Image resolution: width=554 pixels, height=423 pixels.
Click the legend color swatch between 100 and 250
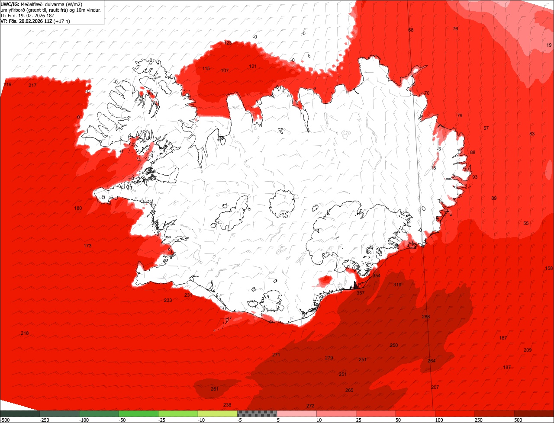tap(455, 413)
